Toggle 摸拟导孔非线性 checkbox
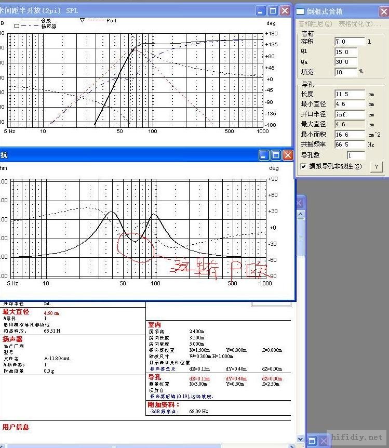389x448 pixels. (x=304, y=166)
